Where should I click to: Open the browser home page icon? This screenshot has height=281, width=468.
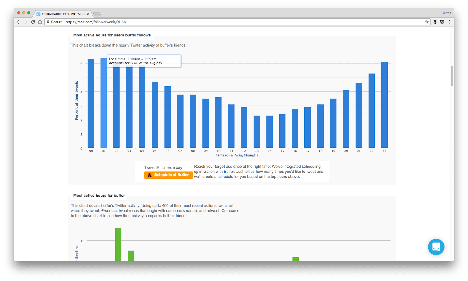pos(40,22)
